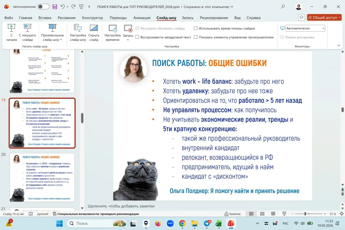Open Slide Show setup settings
The image size is (345, 230).
pos(78,33)
